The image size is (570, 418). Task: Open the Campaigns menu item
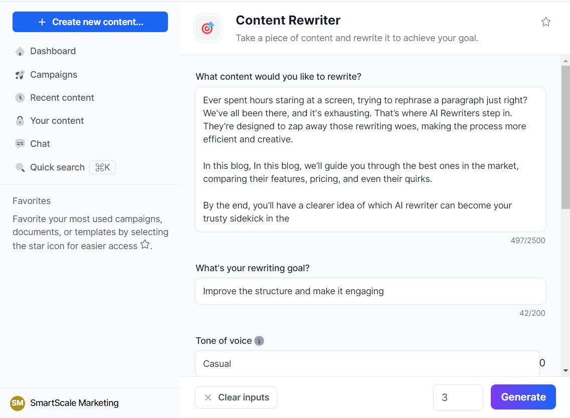click(x=54, y=75)
